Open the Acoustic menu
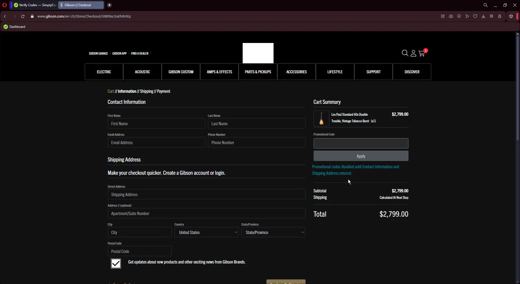520x284 pixels. pos(142,72)
